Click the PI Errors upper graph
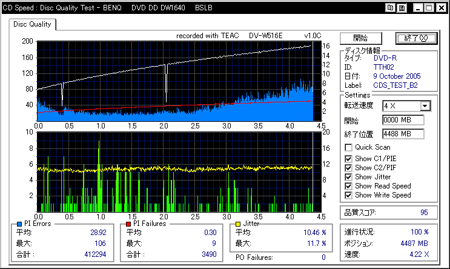The image size is (450, 269). click(179, 81)
